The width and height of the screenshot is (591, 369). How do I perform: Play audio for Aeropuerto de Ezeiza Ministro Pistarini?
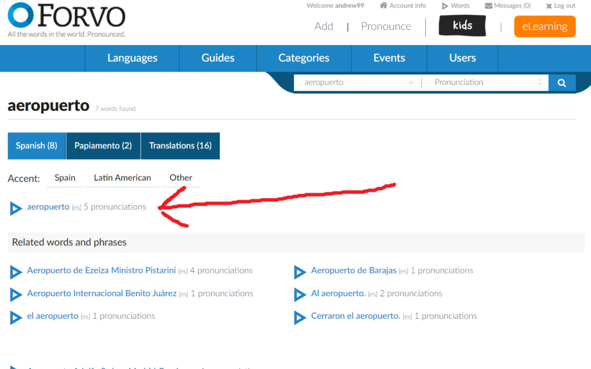16,271
